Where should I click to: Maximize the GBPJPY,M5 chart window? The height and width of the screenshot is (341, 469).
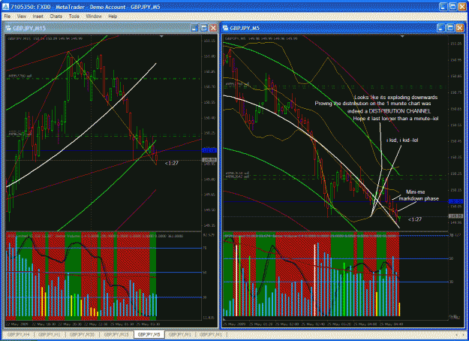point(450,28)
